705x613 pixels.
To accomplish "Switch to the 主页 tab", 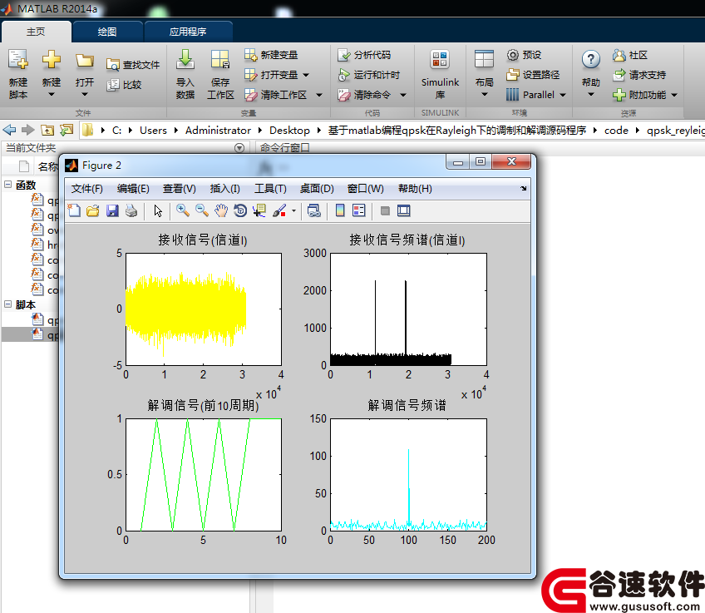I will (x=36, y=32).
